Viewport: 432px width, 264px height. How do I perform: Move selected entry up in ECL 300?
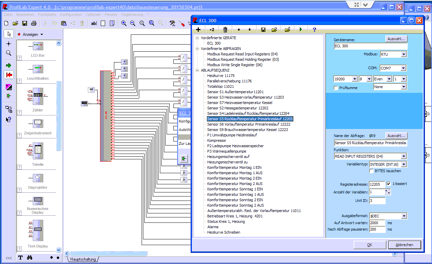[x=239, y=30]
